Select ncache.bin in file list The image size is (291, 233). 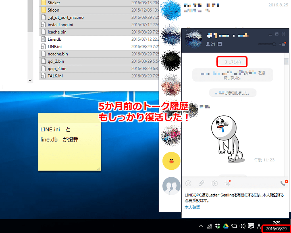[x=99, y=54]
